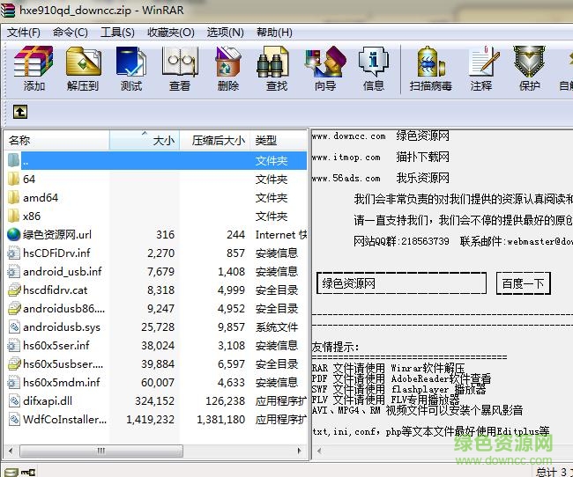Click the folder icon for x86
The width and height of the screenshot is (573, 477).
13,216
